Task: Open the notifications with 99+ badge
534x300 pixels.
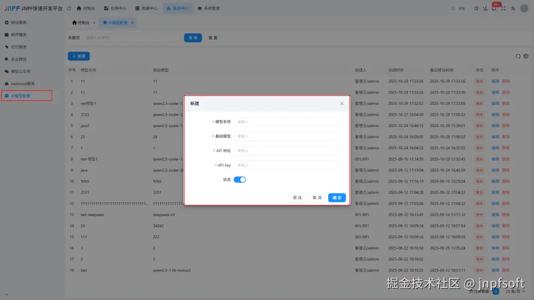Action: point(495,8)
